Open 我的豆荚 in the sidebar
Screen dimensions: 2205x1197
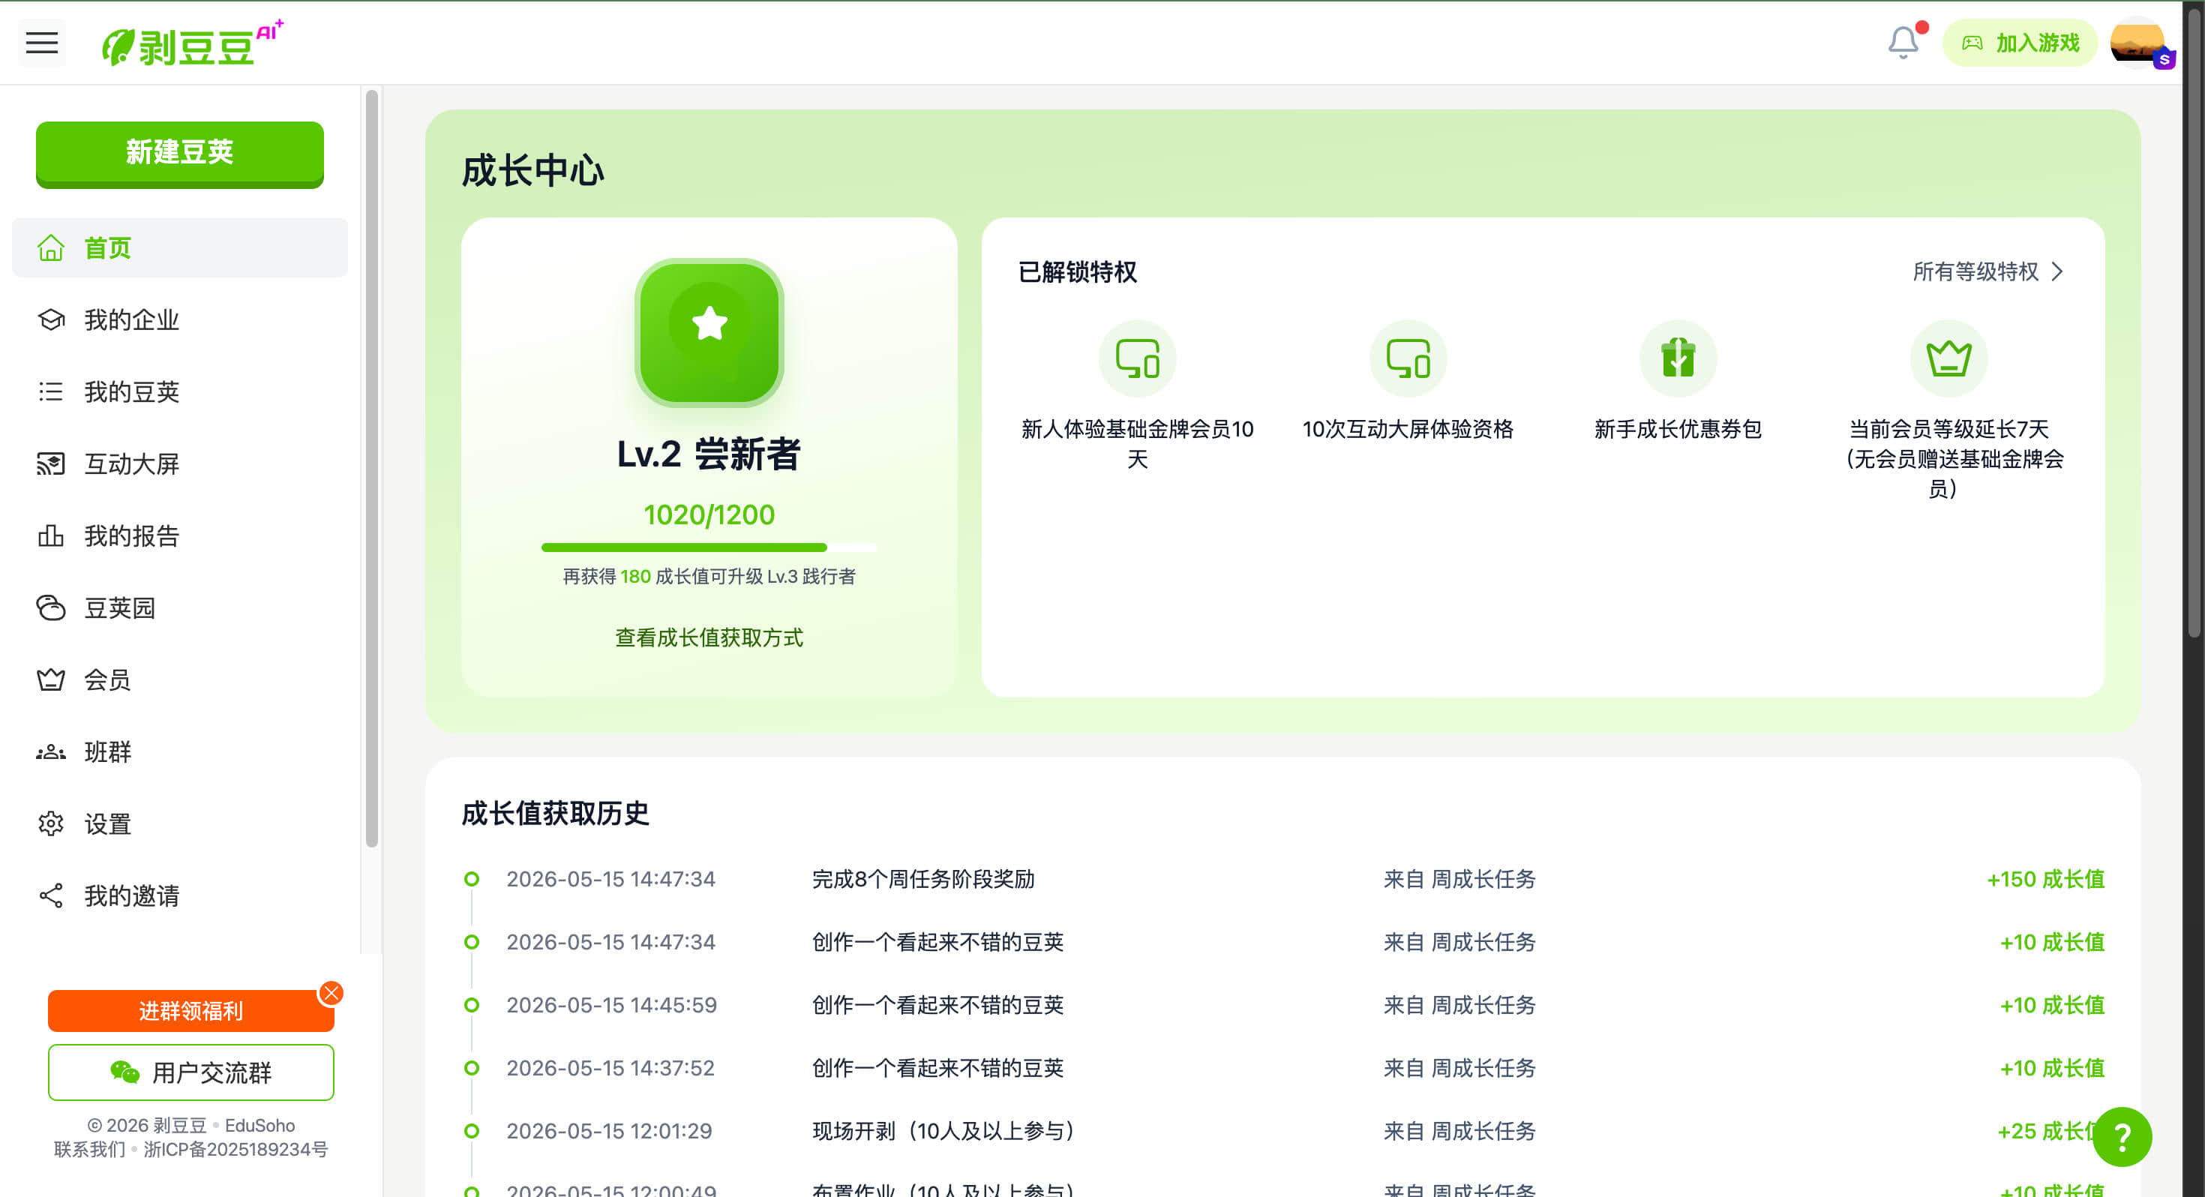click(180, 391)
